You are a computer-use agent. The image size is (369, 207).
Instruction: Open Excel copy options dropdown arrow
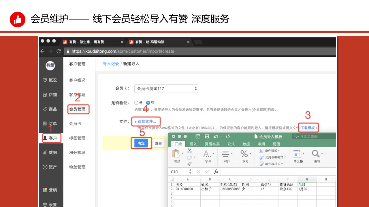(195, 157)
